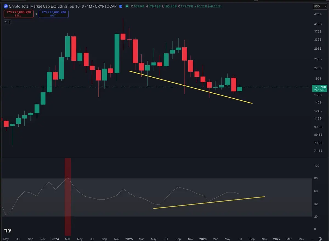Click the blue BUY button

click(54, 14)
